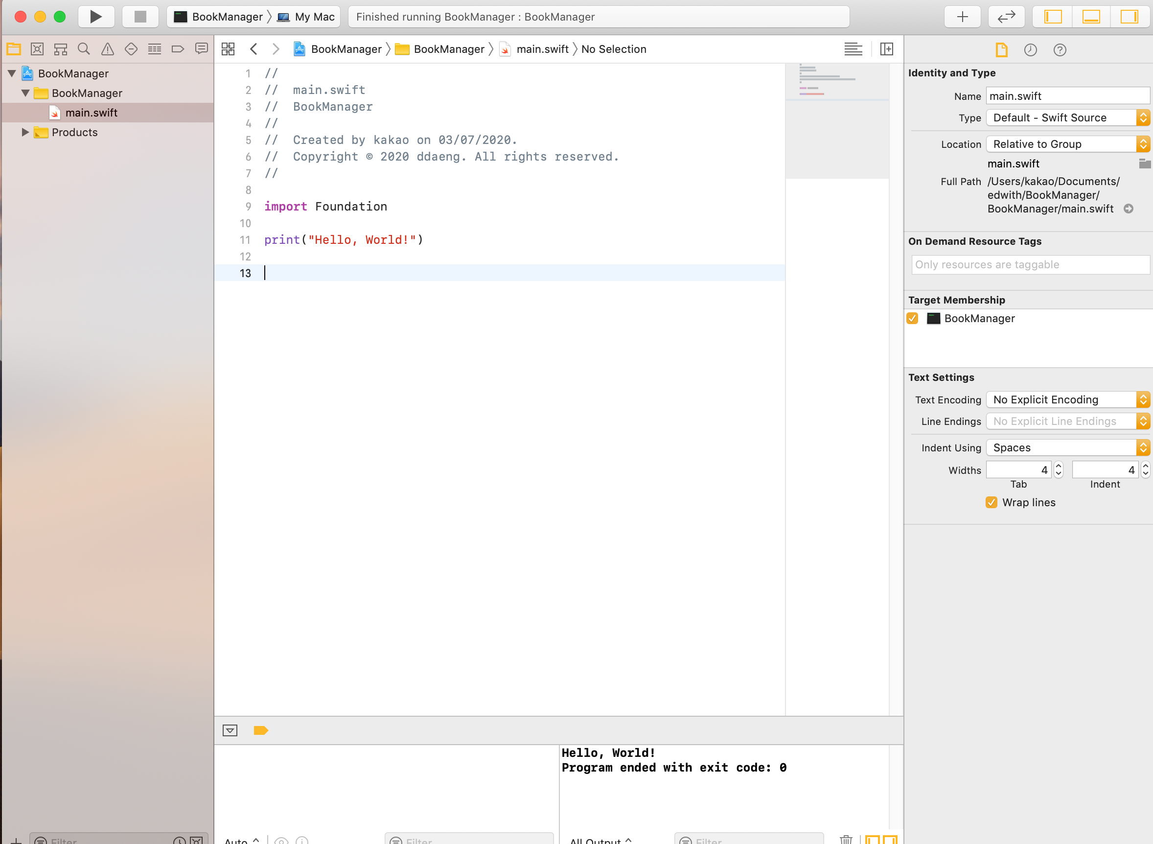Switch to History inspector tab
1153x844 pixels.
pyautogui.click(x=1030, y=49)
